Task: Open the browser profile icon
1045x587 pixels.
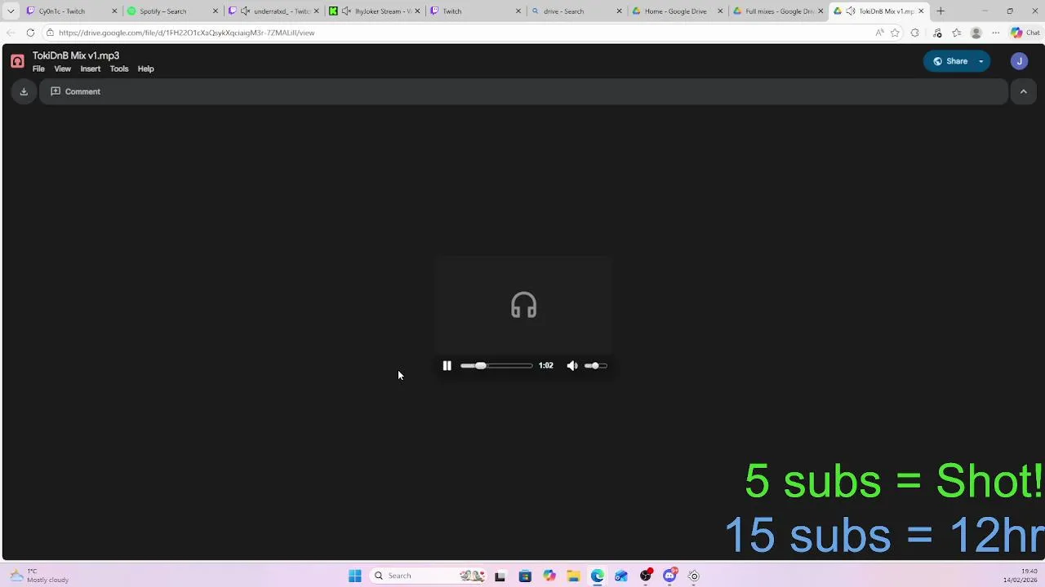Action: [976, 33]
